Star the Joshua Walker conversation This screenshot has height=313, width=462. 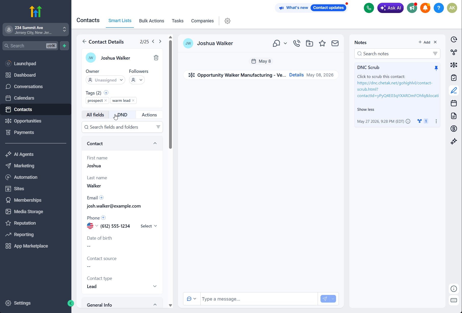322,43
